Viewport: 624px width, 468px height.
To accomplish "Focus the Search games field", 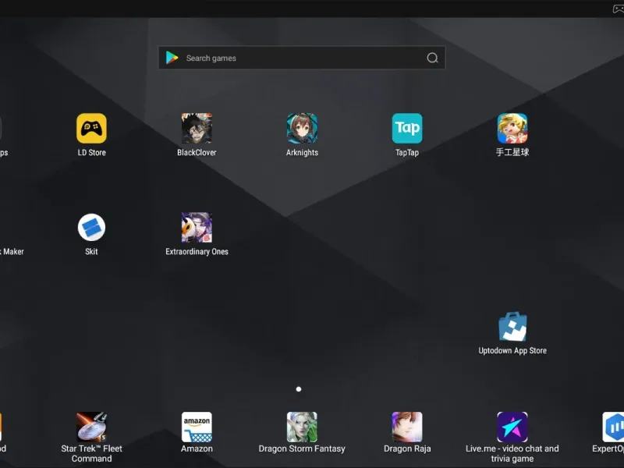I will point(302,58).
